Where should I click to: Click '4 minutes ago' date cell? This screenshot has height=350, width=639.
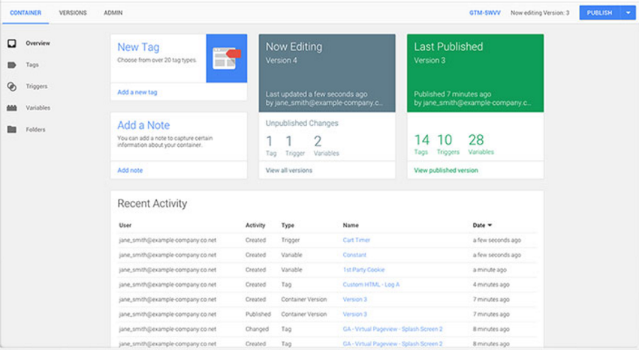coord(491,285)
